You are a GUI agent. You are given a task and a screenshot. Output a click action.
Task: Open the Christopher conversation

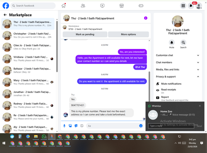28,35
